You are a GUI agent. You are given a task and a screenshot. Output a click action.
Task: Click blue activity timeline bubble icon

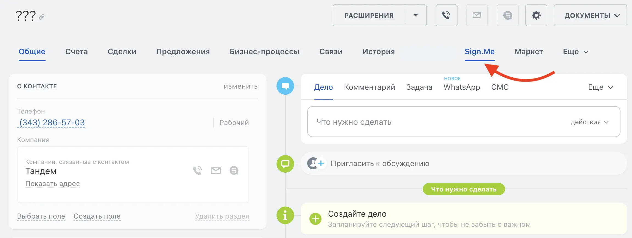click(285, 86)
